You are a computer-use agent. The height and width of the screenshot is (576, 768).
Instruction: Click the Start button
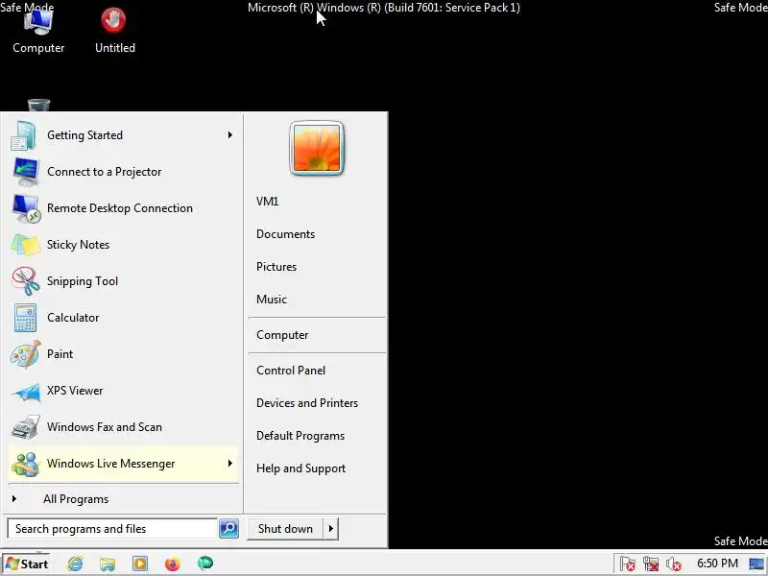coord(27,564)
